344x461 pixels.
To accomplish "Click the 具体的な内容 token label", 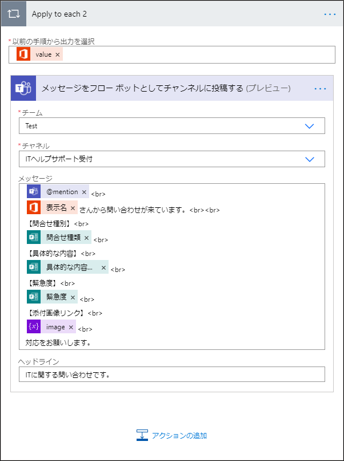I will [x=70, y=267].
